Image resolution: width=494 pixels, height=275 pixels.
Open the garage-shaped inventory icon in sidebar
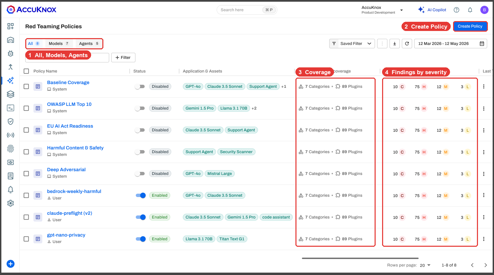click(x=11, y=40)
